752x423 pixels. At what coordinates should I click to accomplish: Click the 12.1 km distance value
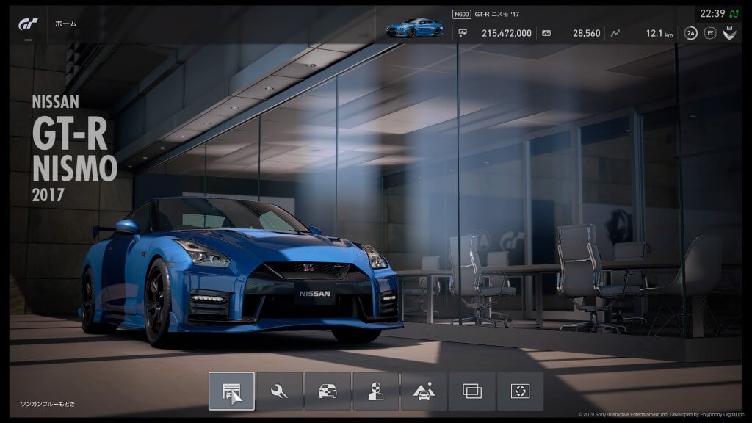[659, 33]
